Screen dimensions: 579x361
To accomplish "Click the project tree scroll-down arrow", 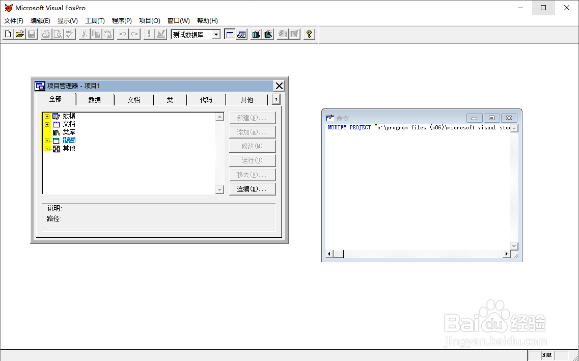I will 219,190.
